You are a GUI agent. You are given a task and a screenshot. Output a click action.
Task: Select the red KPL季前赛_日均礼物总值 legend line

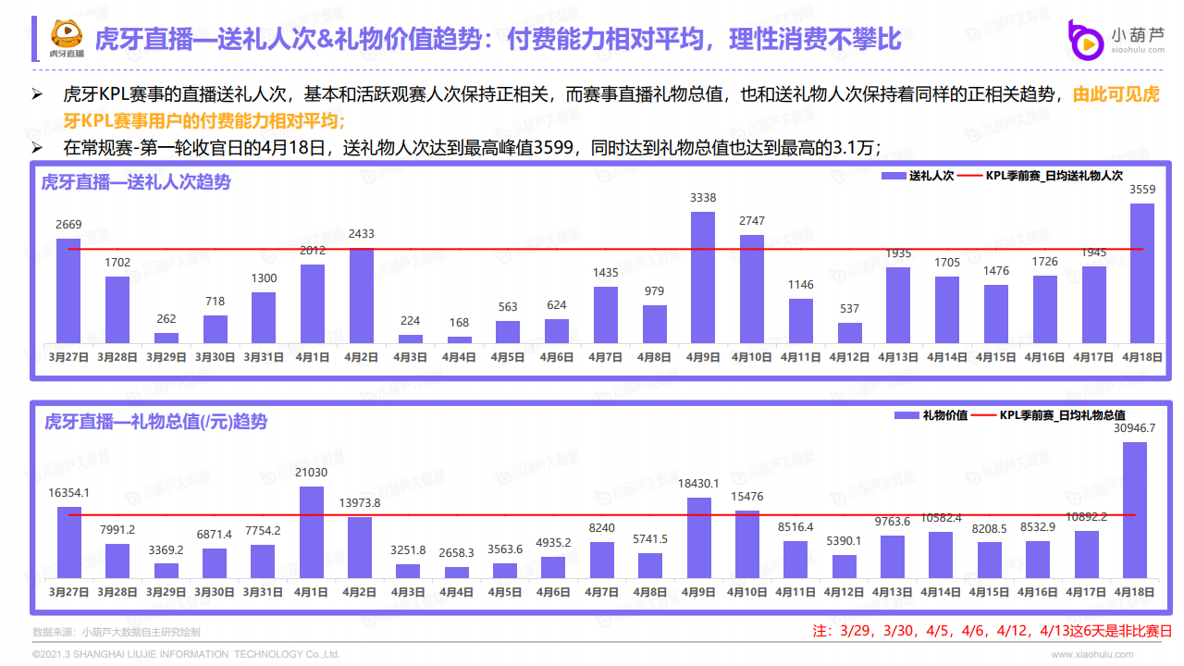[x=985, y=416]
